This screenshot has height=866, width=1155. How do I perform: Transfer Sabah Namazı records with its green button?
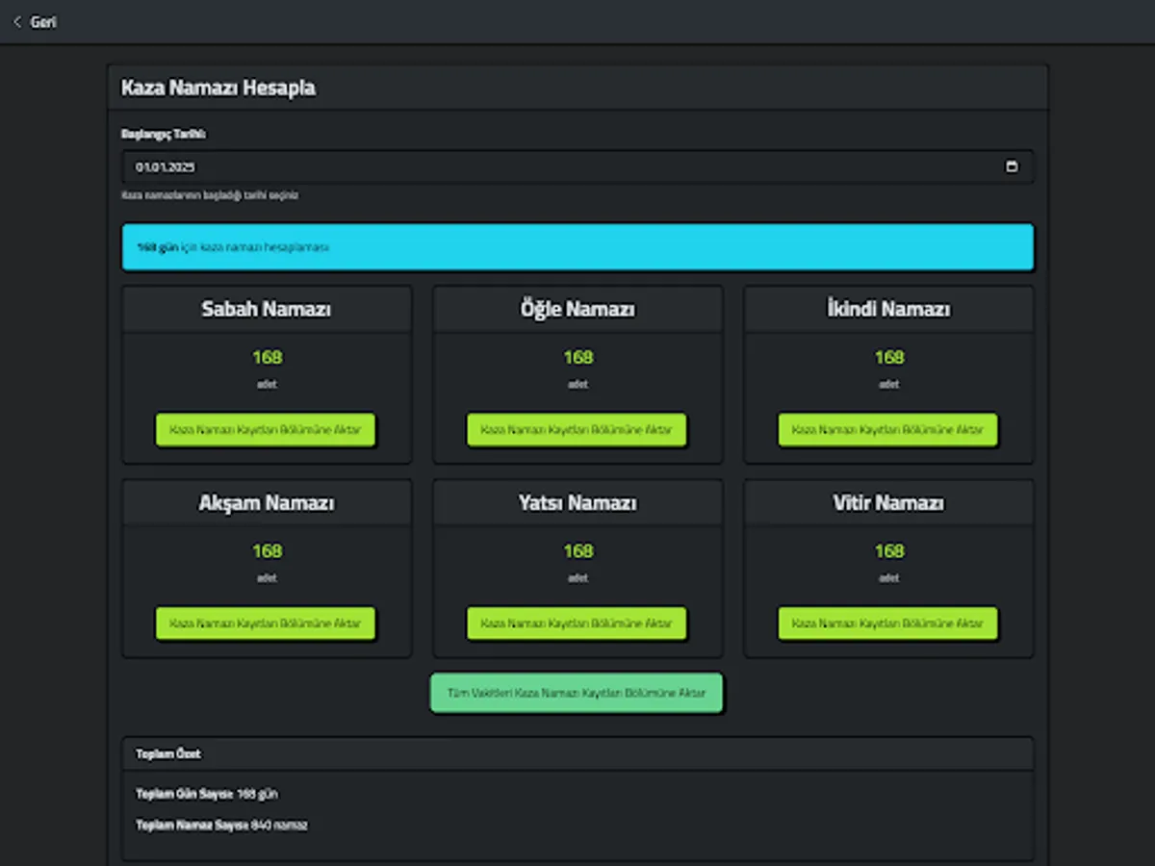tap(266, 430)
